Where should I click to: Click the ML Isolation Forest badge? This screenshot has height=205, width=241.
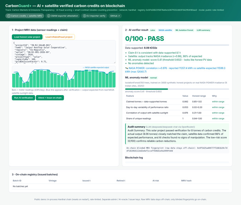[x=184, y=30]
